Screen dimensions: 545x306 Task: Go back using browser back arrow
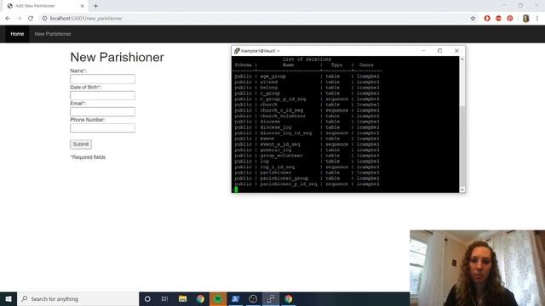pos(8,19)
